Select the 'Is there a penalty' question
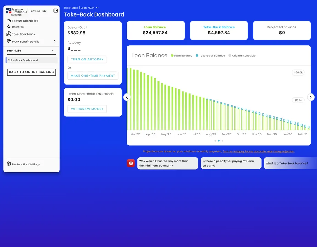 [231, 163]
